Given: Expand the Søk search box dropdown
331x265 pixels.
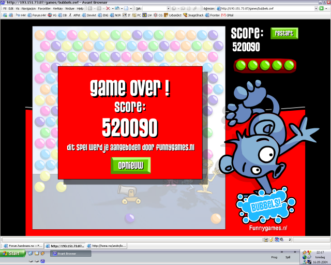Looking at the screenshot, I should (x=168, y=8).
